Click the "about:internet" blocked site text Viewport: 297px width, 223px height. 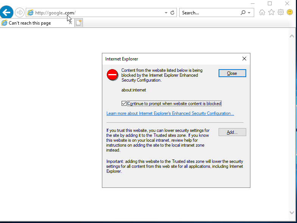(x=133, y=90)
